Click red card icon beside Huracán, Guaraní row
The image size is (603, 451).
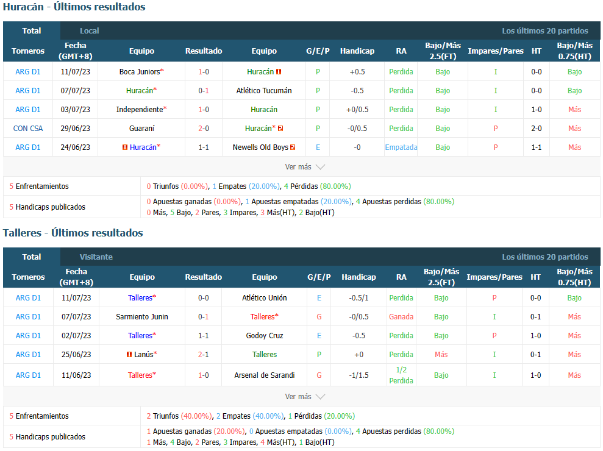pyautogui.click(x=280, y=129)
